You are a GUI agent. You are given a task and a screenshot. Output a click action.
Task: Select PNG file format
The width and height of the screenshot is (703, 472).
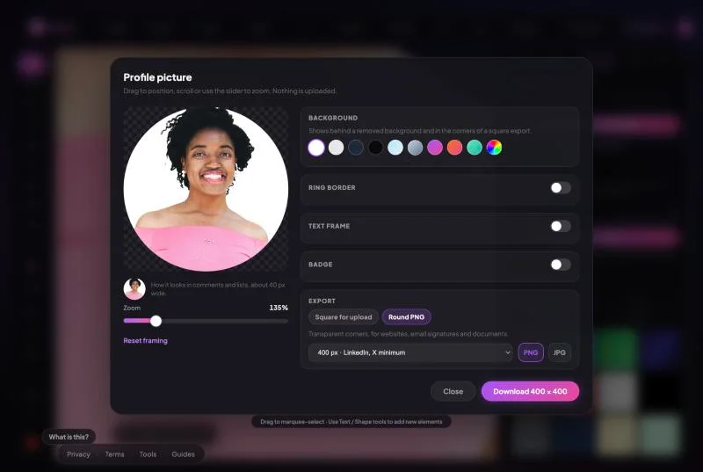pos(531,352)
